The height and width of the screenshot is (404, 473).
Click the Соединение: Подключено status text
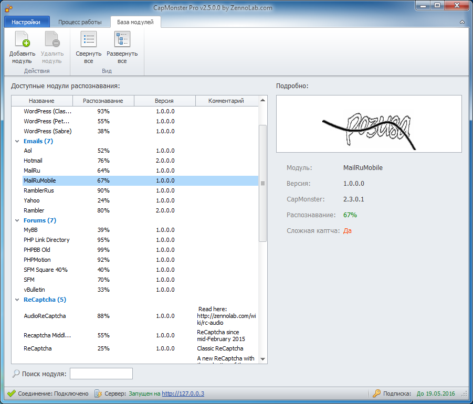(53, 394)
